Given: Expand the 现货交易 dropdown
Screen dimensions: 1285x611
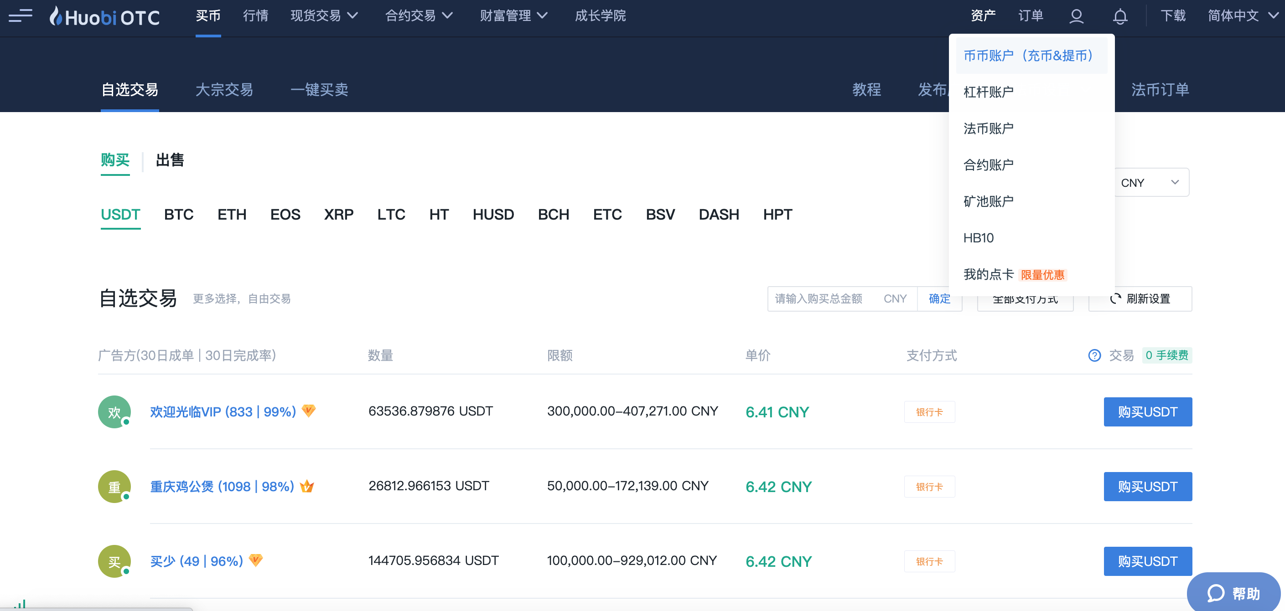Looking at the screenshot, I should 324,15.
